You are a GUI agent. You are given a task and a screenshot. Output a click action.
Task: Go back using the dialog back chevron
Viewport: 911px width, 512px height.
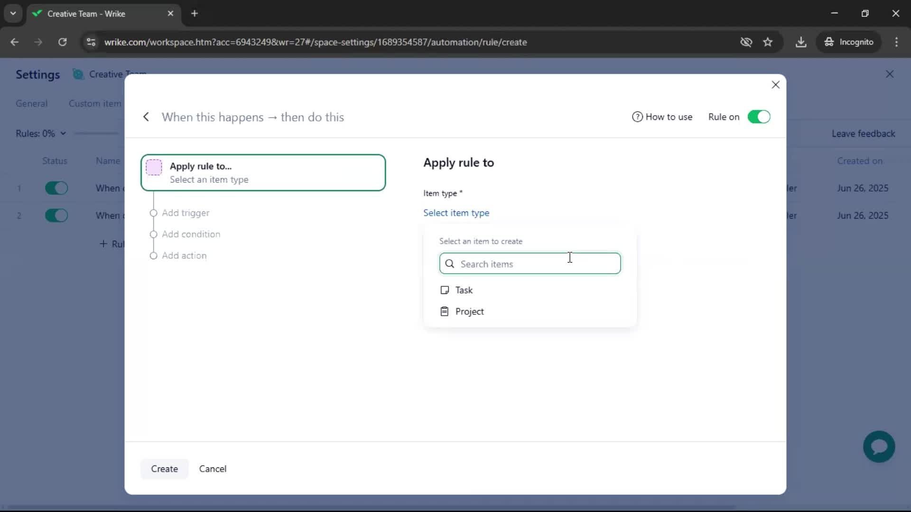pyautogui.click(x=146, y=117)
